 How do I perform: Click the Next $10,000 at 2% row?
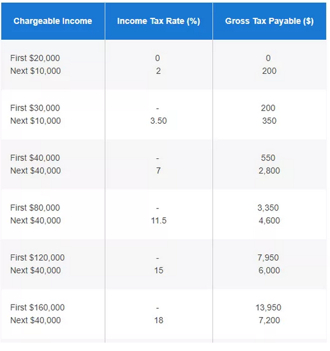pyautogui.click(x=36, y=71)
